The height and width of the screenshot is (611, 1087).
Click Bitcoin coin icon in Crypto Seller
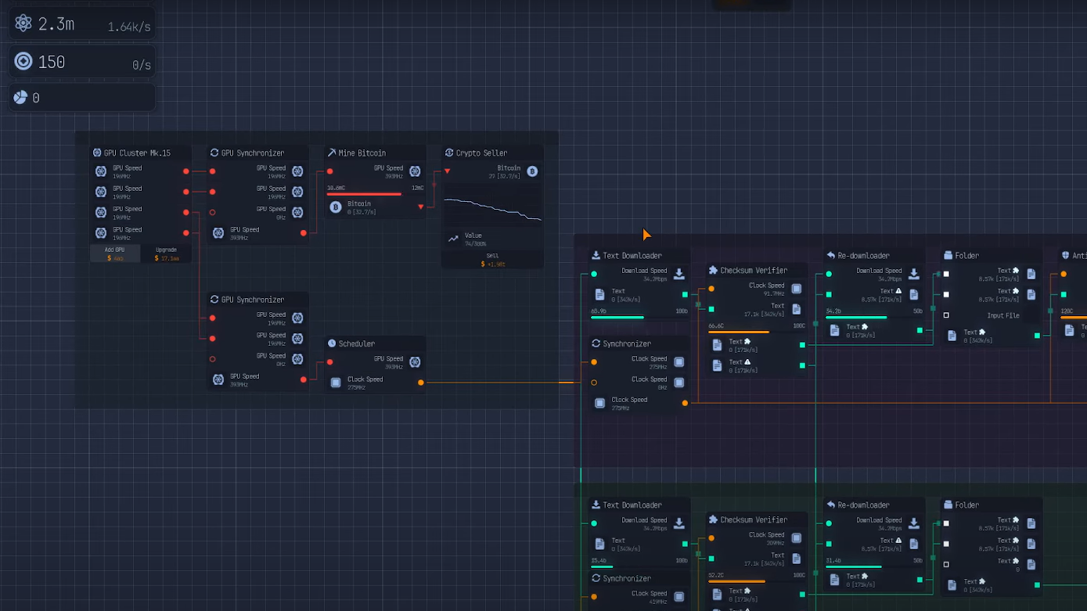(532, 171)
